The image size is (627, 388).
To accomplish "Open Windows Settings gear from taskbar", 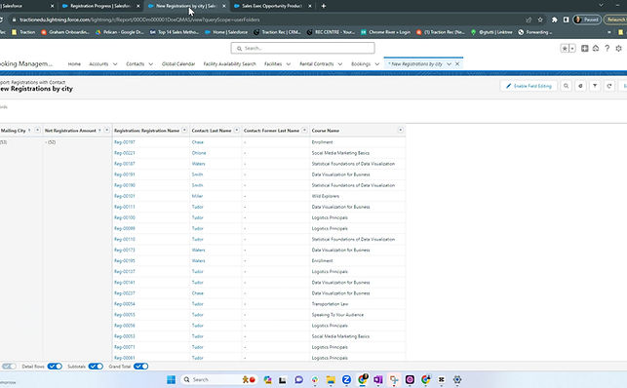I will pyautogui.click(x=457, y=379).
